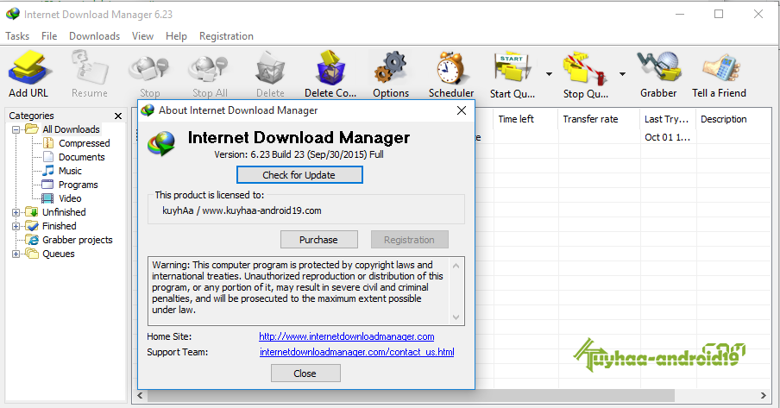
Task: Click the 'Oct 01 1...' date cell
Action: (668, 137)
